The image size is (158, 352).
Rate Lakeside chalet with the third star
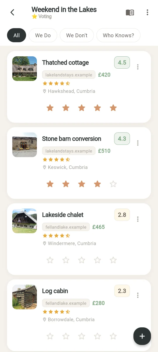click(82, 260)
